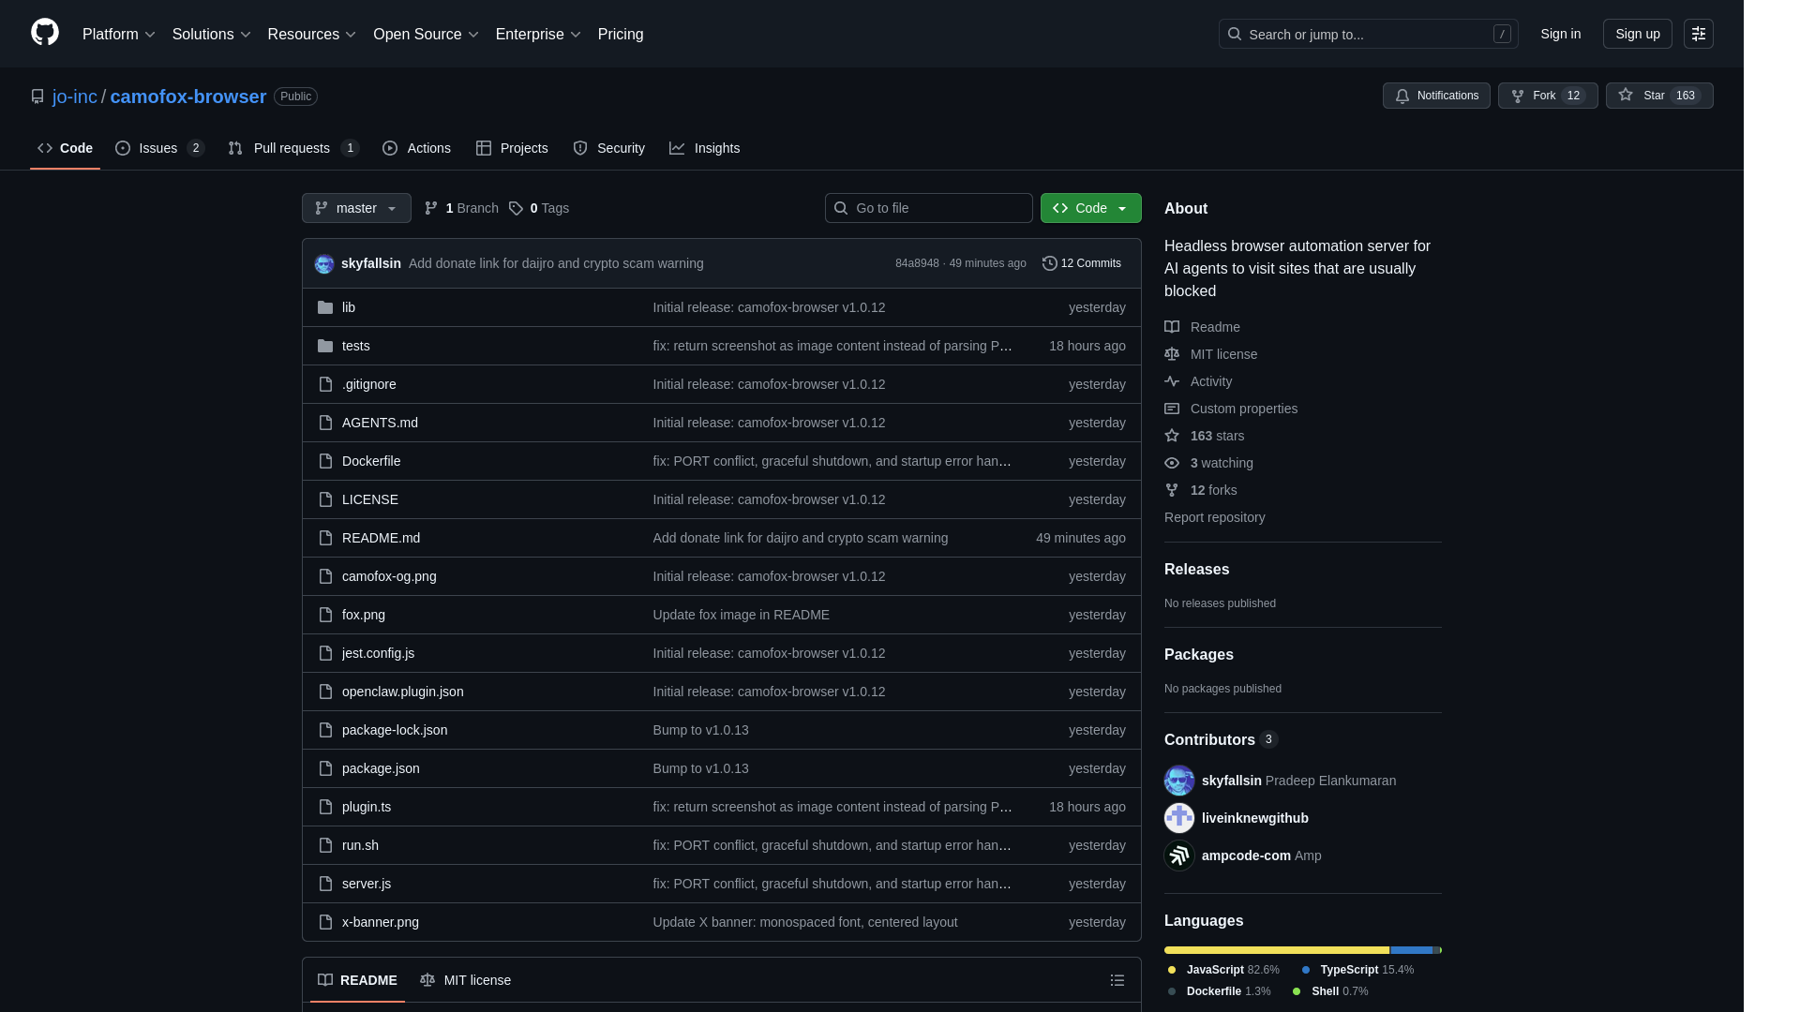
Task: Click liveinknewgithub contributor avatar
Action: [x=1178, y=818]
